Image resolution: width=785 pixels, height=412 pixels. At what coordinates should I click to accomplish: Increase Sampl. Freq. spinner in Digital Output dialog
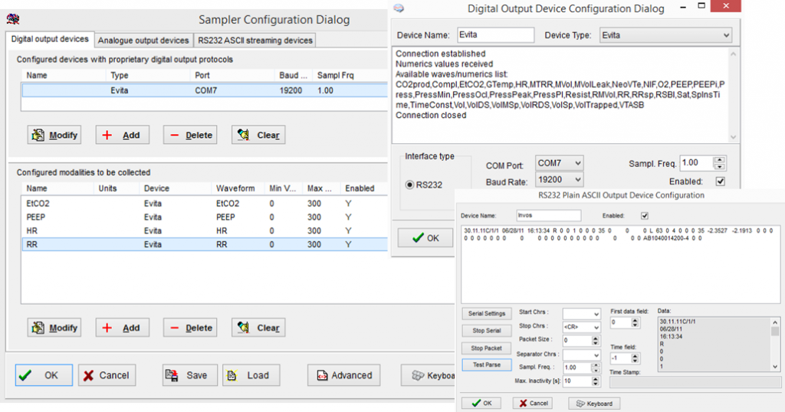tap(719, 159)
